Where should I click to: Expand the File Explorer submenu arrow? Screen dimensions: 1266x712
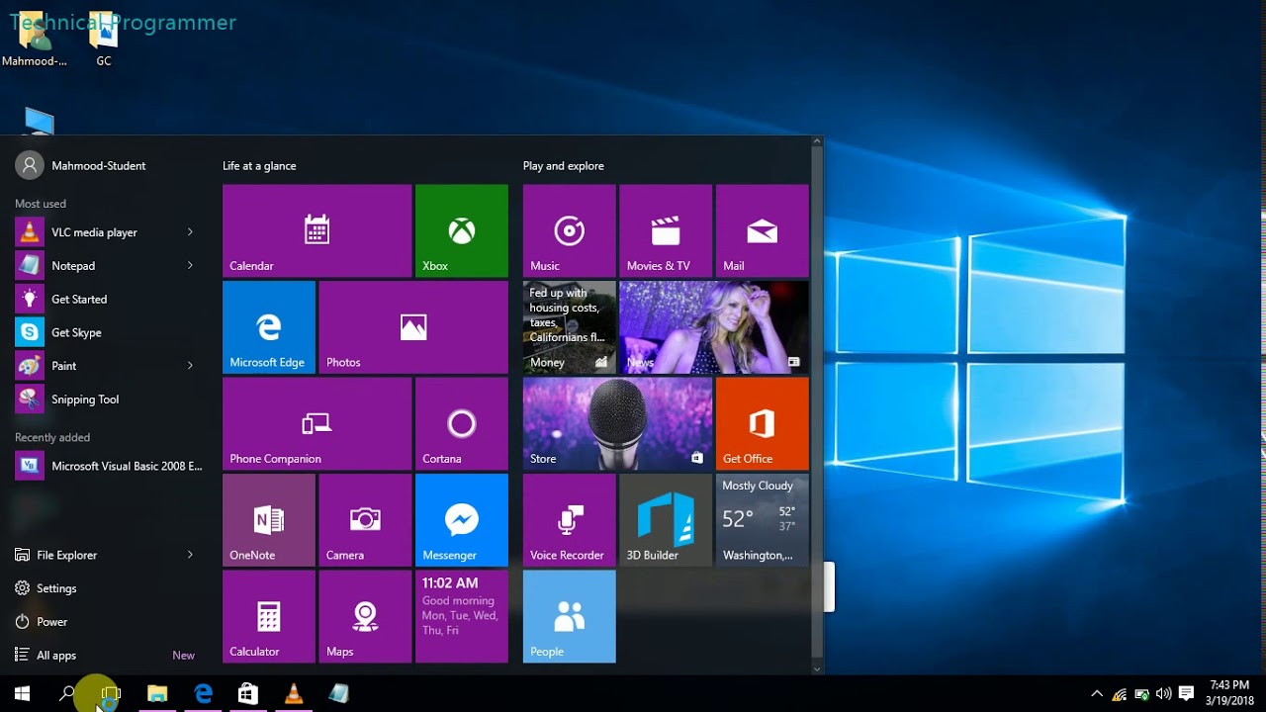(x=190, y=555)
